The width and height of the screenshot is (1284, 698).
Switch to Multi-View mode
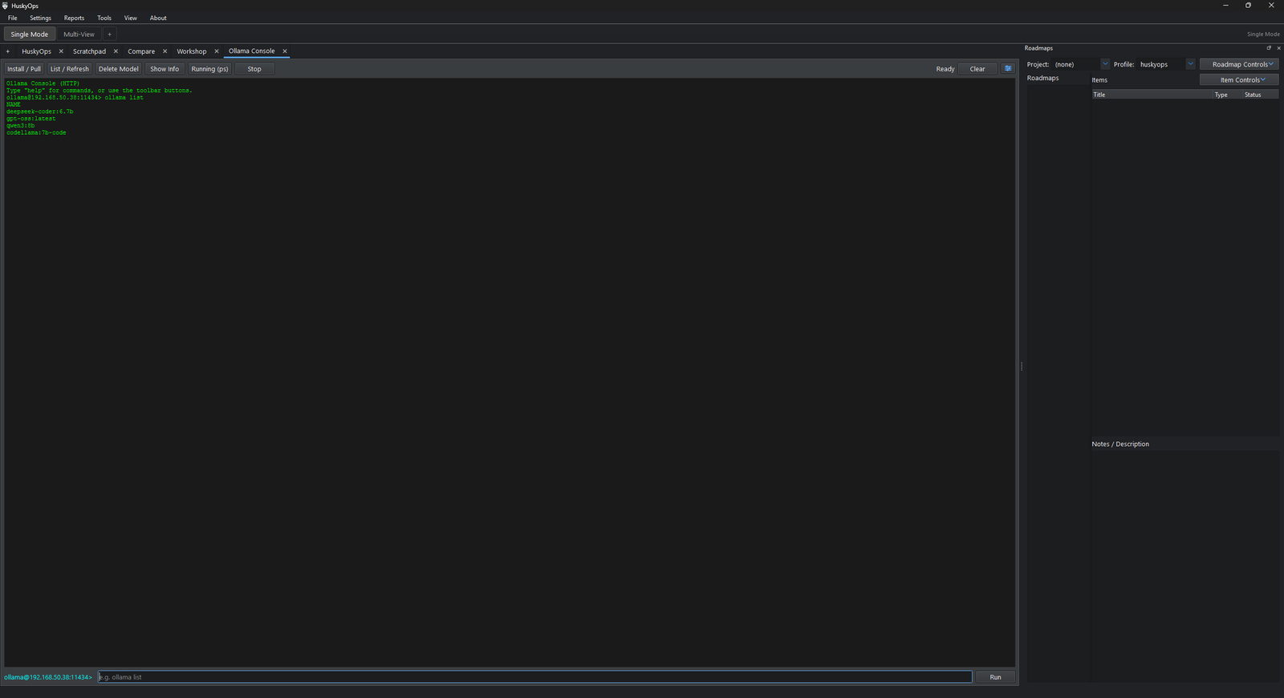click(79, 34)
